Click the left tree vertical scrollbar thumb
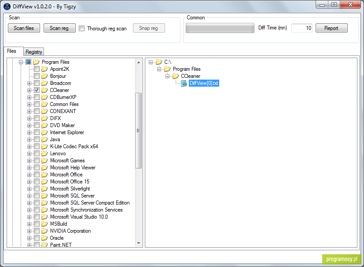The width and height of the screenshot is (364, 267). click(138, 131)
